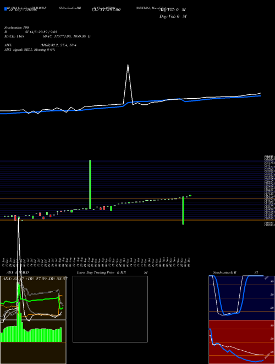This screenshot has height=364, width=275.
Task: Click the 'Stochastics & R SI' panel title
Action: pos(235,272)
